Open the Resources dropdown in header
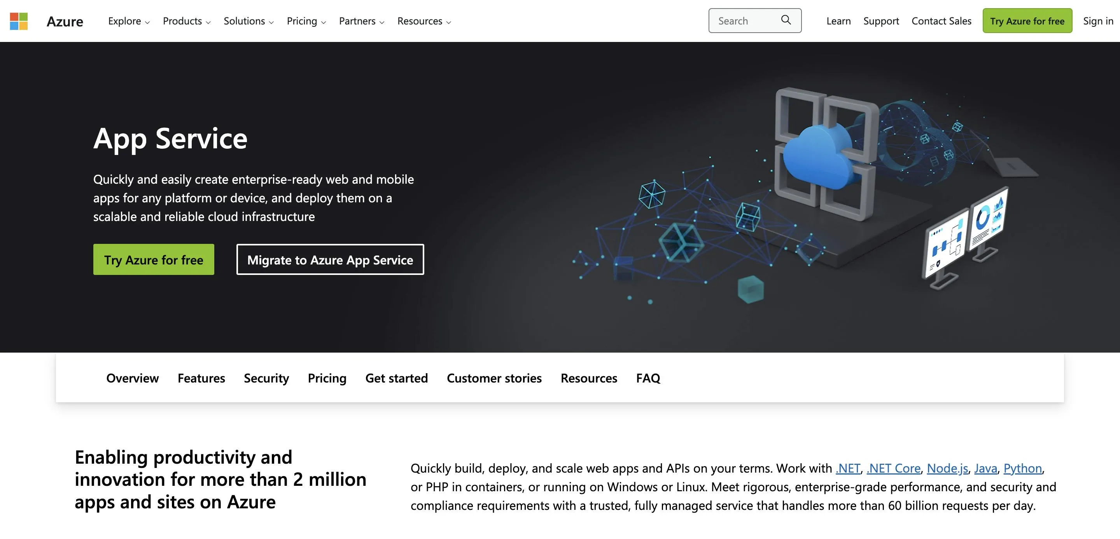The width and height of the screenshot is (1120, 539). pos(424,21)
